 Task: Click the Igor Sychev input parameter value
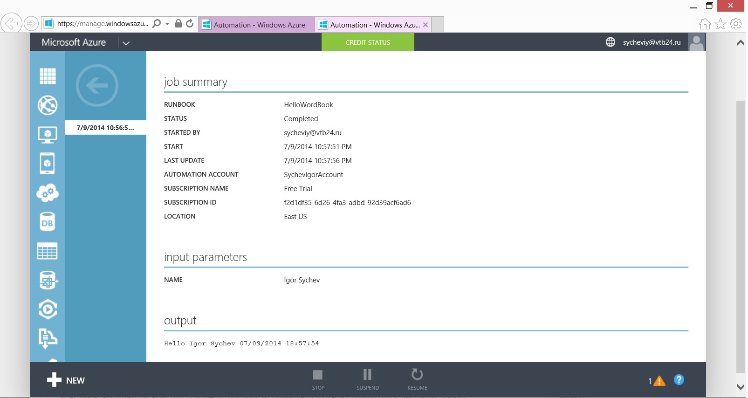[x=302, y=280]
